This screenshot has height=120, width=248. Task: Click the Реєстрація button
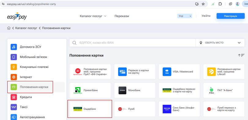pyautogui.click(x=231, y=16)
